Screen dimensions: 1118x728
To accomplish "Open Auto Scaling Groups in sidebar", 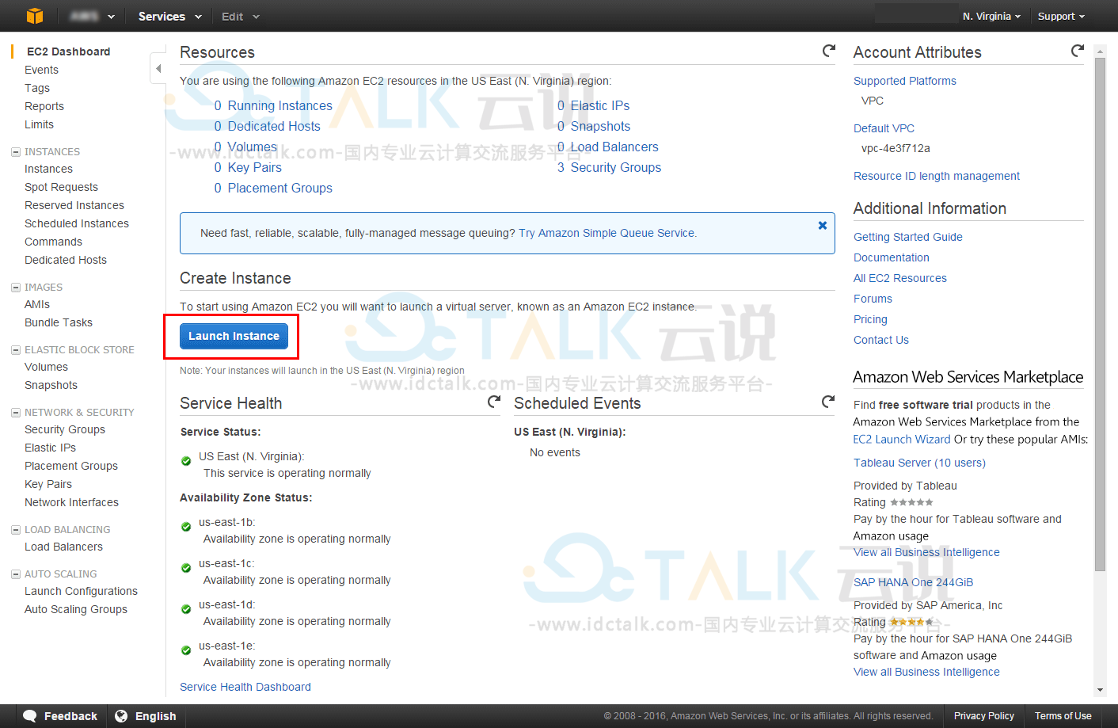I will point(76,609).
